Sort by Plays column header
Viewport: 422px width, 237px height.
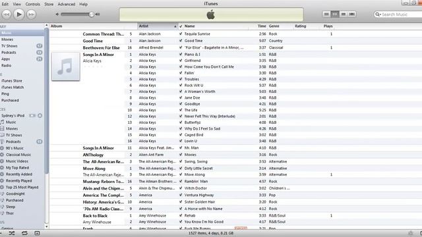pyautogui.click(x=328, y=26)
